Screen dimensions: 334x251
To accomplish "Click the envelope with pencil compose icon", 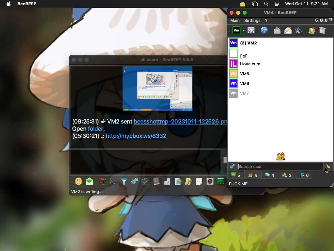I will 288,30.
